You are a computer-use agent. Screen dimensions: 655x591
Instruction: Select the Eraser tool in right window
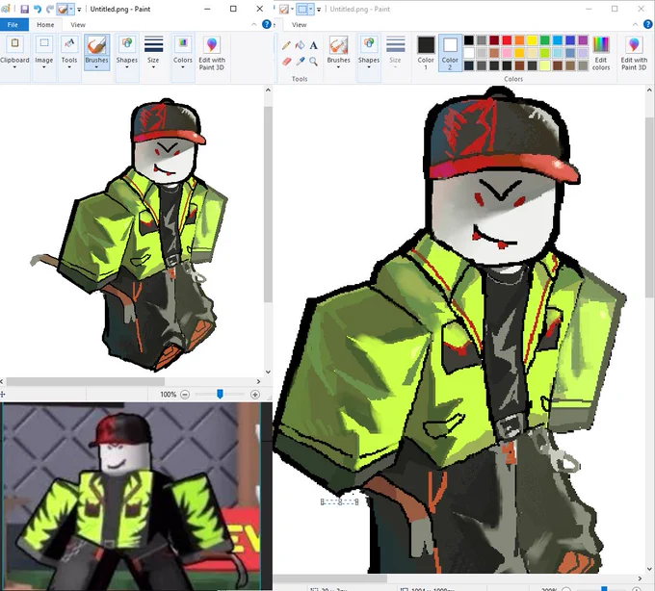tap(287, 62)
